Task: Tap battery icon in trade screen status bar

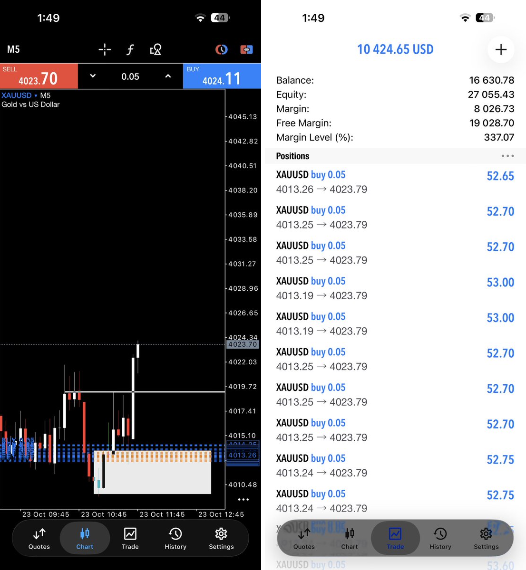Action: (x=485, y=18)
